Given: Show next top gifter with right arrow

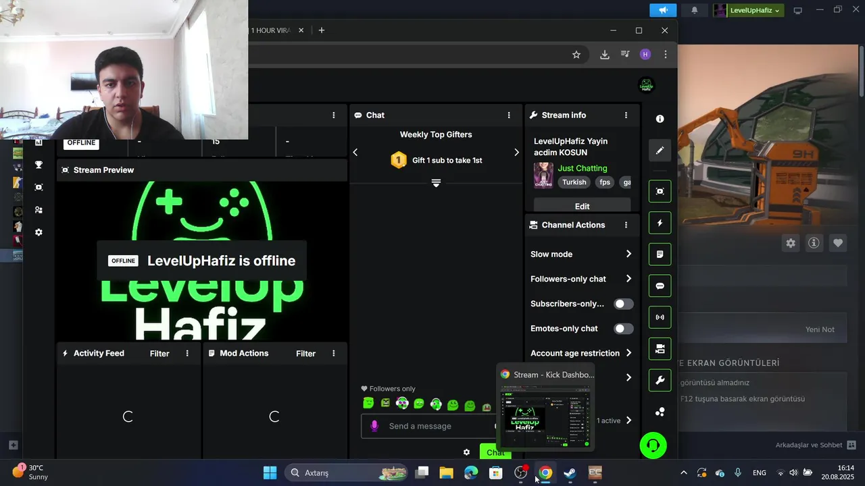Looking at the screenshot, I should (516, 153).
